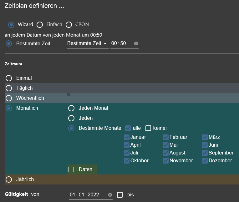This screenshot has width=239, height=202.
Task: Enable the bis end date checkbox
Action: tap(120, 195)
